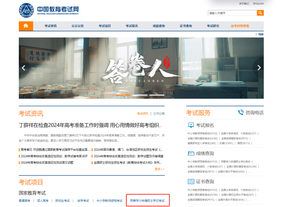Click the 考试项目 section heading
The width and height of the screenshot is (286, 207).
31,182
